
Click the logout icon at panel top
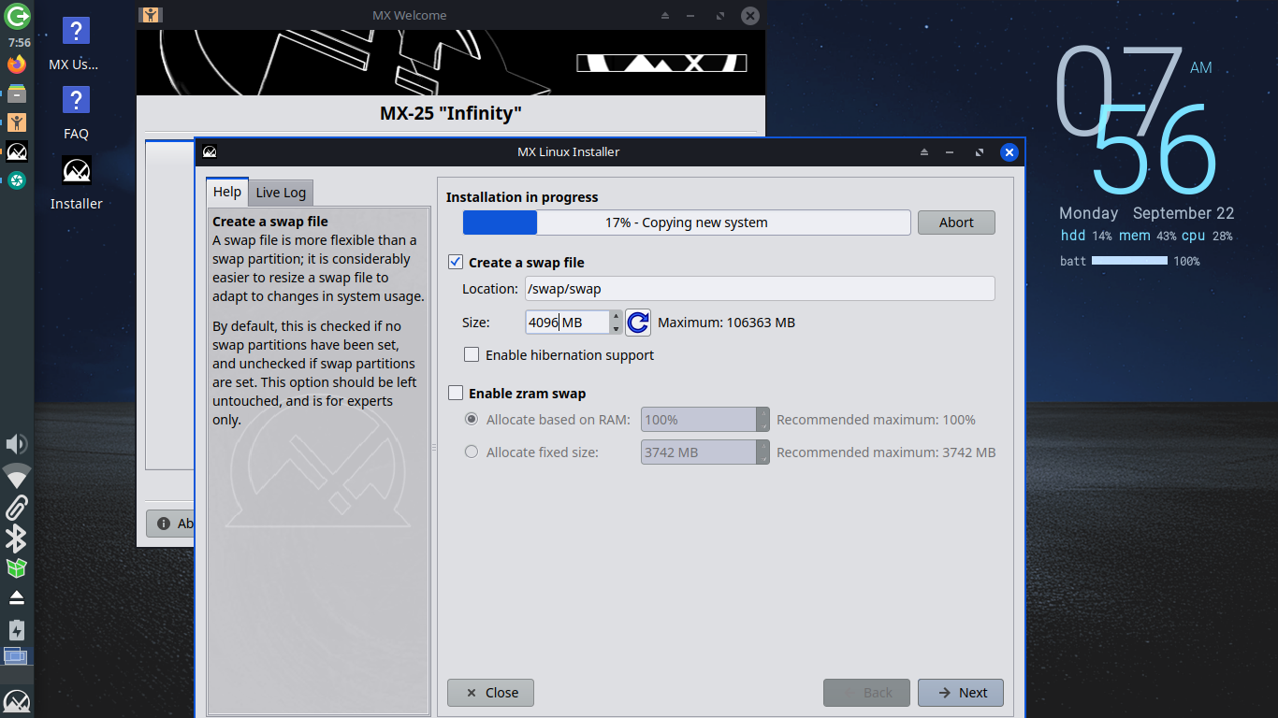click(x=17, y=16)
